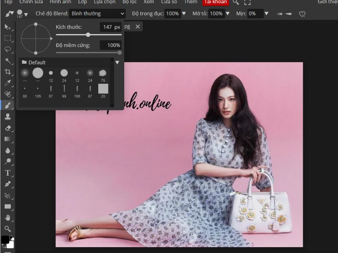Open the Hình ảnh menu

pyautogui.click(x=60, y=2)
